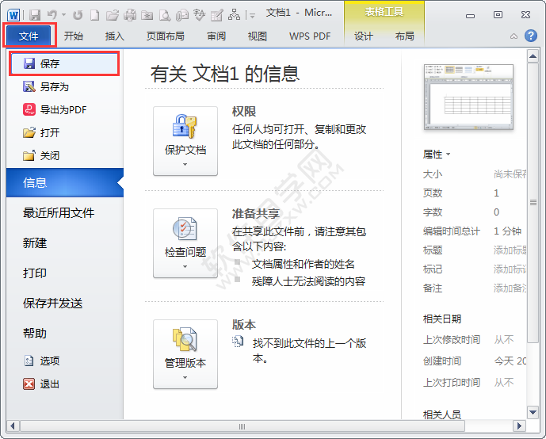Open the 另存为 (Save As) dialog

[x=54, y=86]
